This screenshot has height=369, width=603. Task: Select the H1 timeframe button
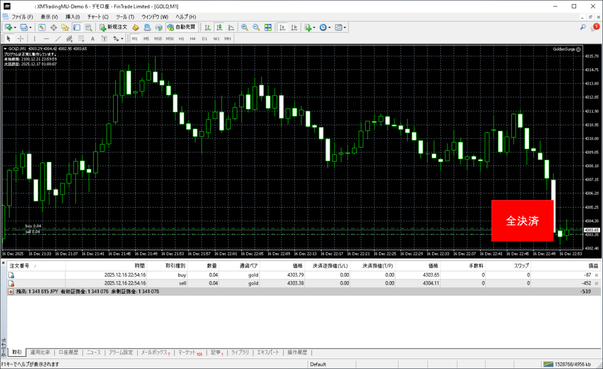point(181,39)
